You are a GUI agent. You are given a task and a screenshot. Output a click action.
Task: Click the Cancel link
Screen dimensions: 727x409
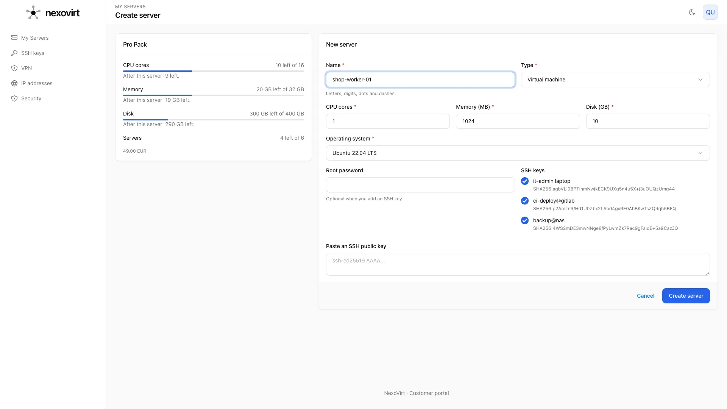645,296
